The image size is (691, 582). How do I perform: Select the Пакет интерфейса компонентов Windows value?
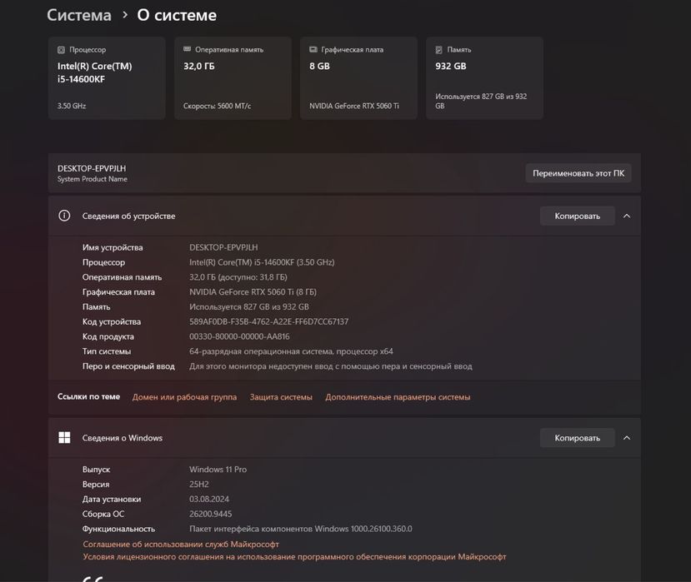coord(301,529)
